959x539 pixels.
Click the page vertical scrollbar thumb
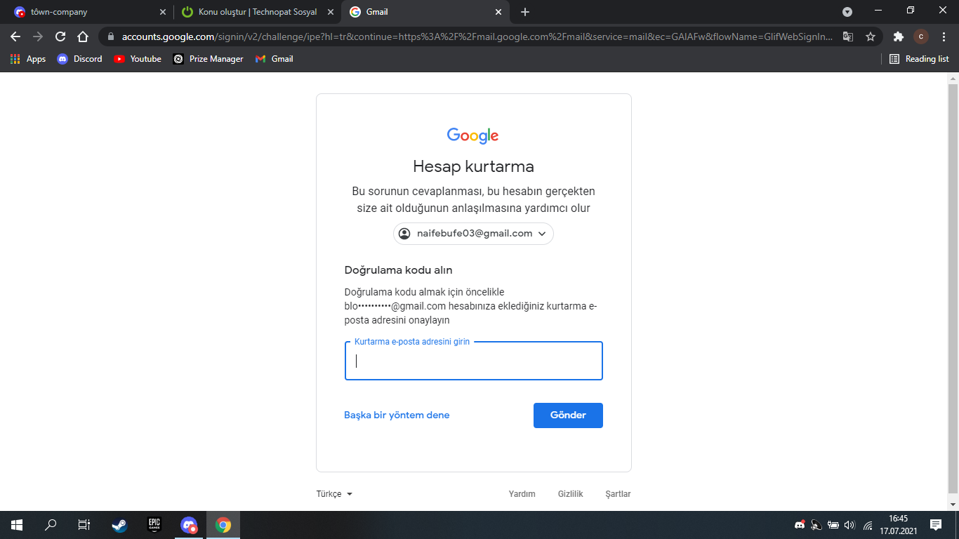[x=953, y=288]
